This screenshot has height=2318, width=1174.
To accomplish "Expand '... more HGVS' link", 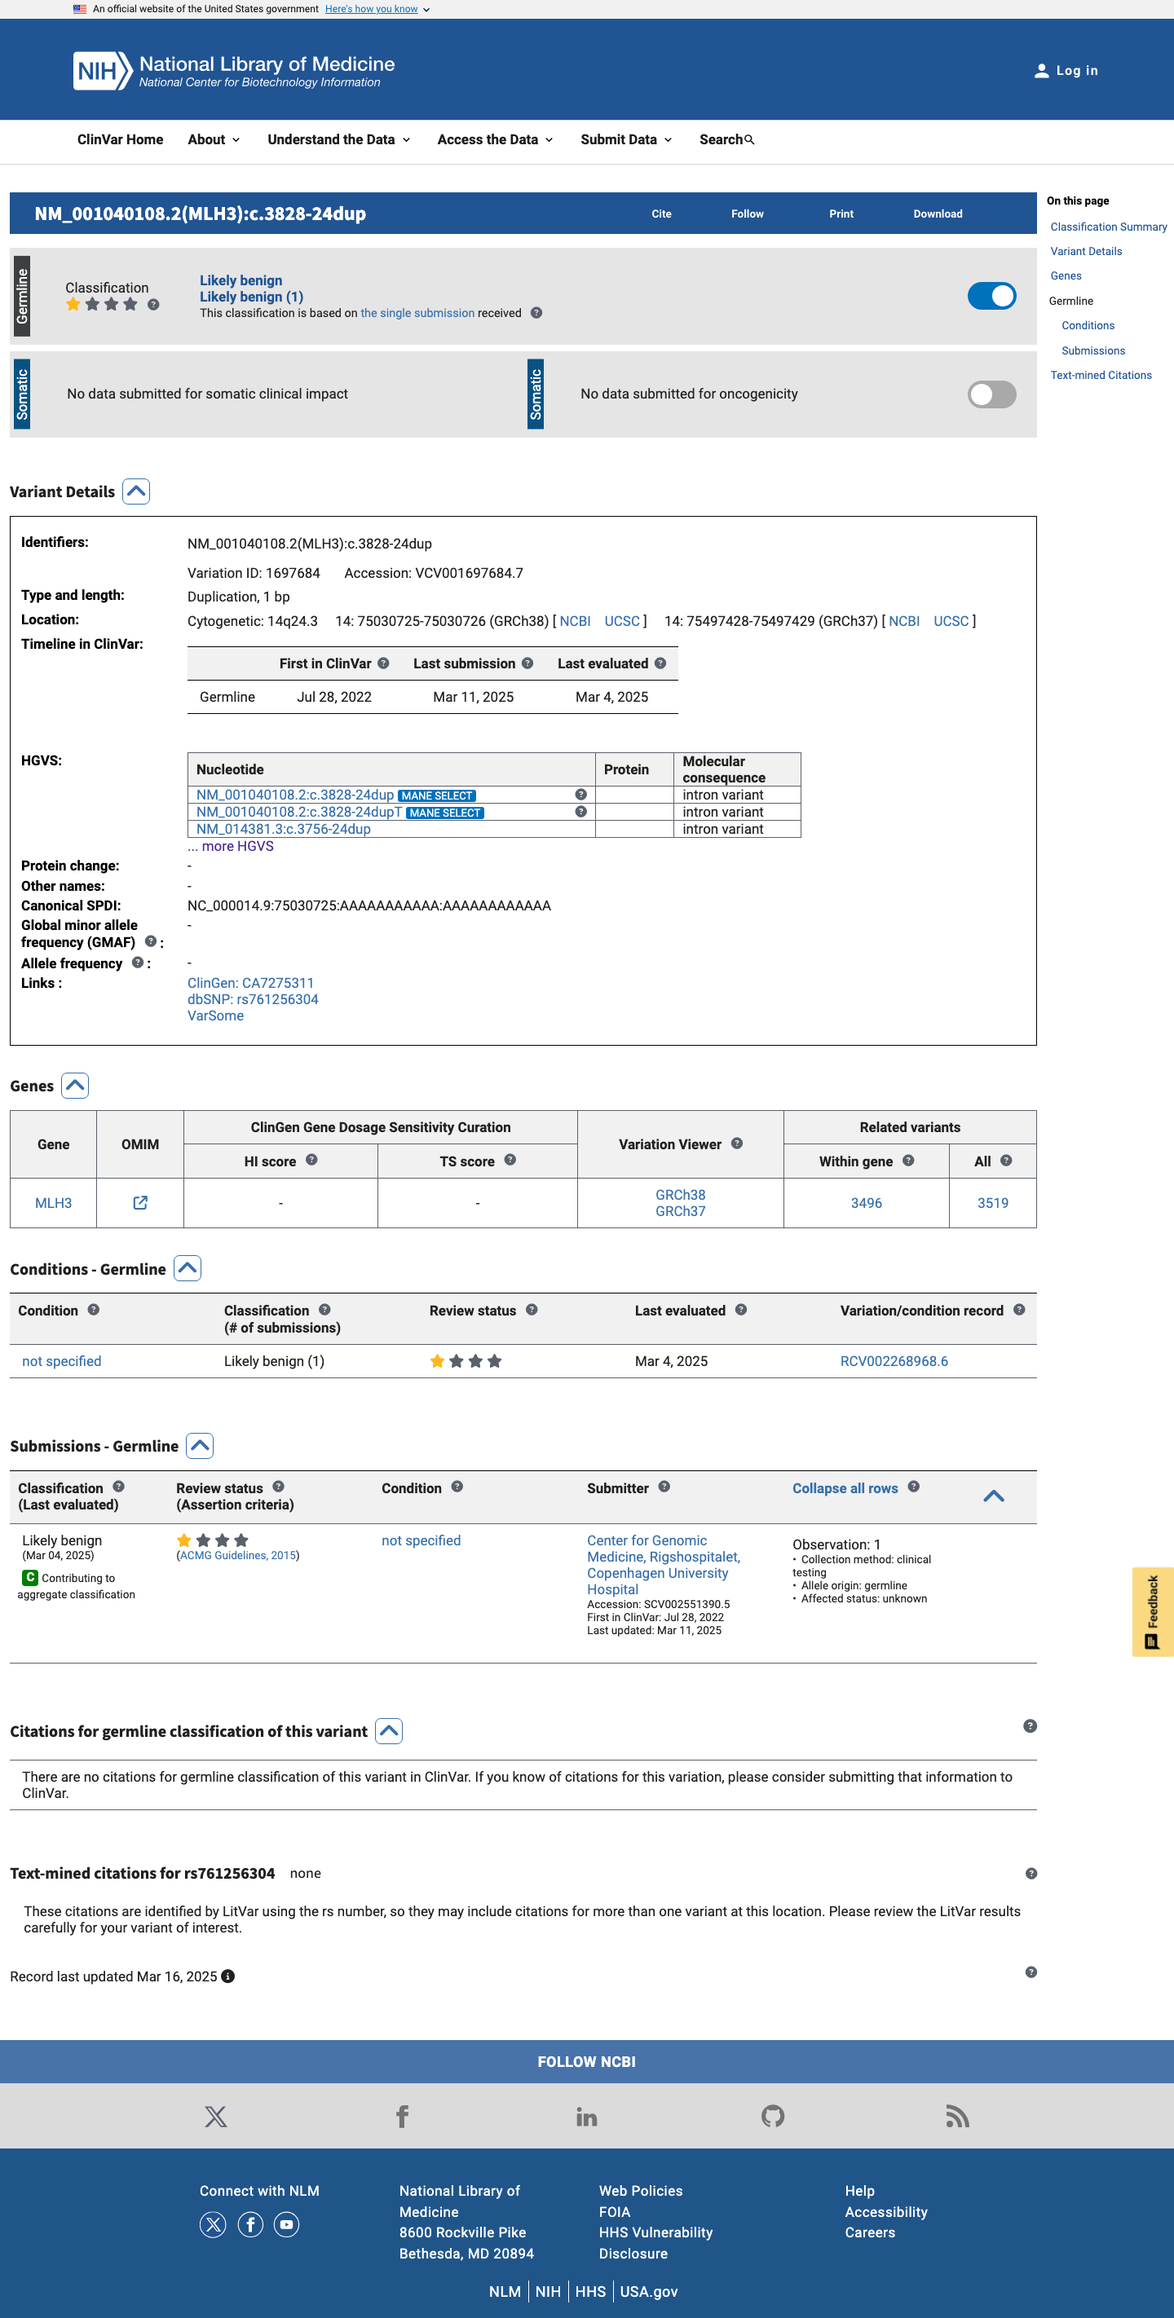I will (231, 846).
